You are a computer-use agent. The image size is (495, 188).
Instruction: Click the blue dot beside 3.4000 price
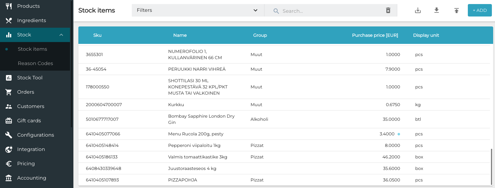tap(399, 134)
